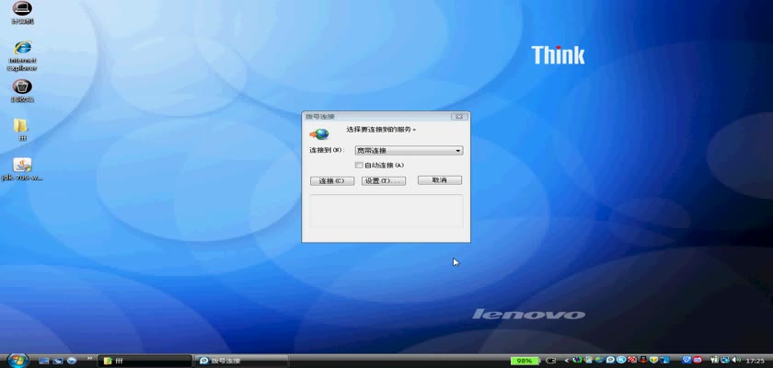Open the Internet Explorer desktop shortcut
The width and height of the screenshot is (773, 368).
pyautogui.click(x=22, y=57)
